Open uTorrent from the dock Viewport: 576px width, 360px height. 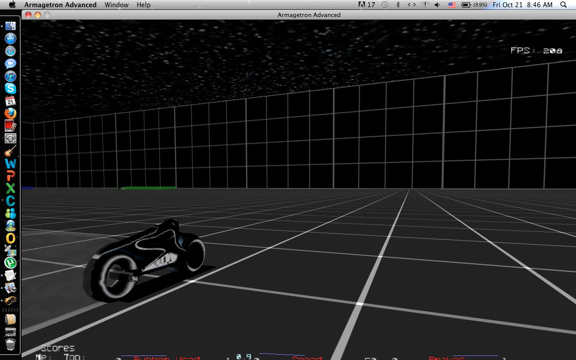tap(10, 263)
